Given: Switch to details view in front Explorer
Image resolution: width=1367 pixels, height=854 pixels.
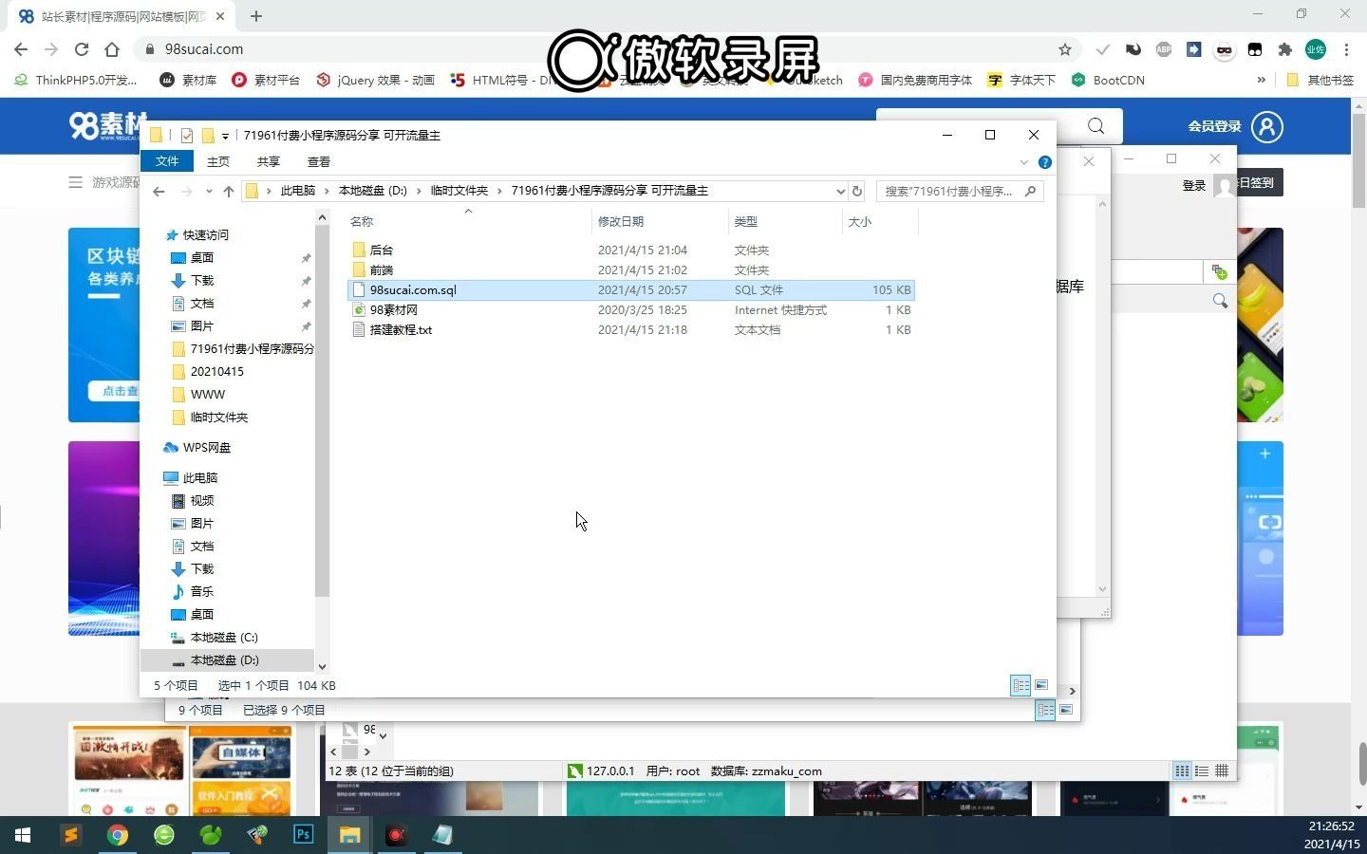Looking at the screenshot, I should pos(1021,685).
